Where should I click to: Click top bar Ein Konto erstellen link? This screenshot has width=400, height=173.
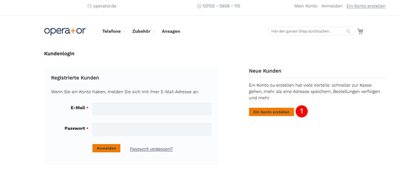pyautogui.click(x=366, y=6)
